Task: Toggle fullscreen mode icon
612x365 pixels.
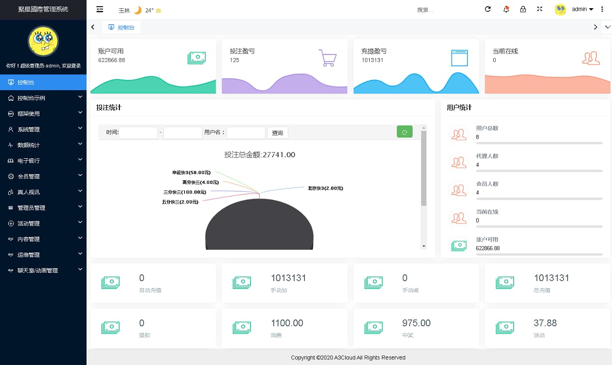Action: [x=540, y=9]
